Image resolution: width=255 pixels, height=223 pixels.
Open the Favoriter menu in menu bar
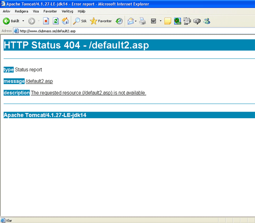[50, 11]
